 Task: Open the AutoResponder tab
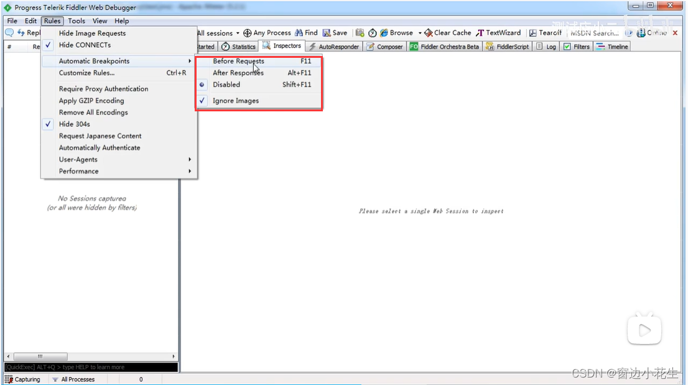(333, 47)
